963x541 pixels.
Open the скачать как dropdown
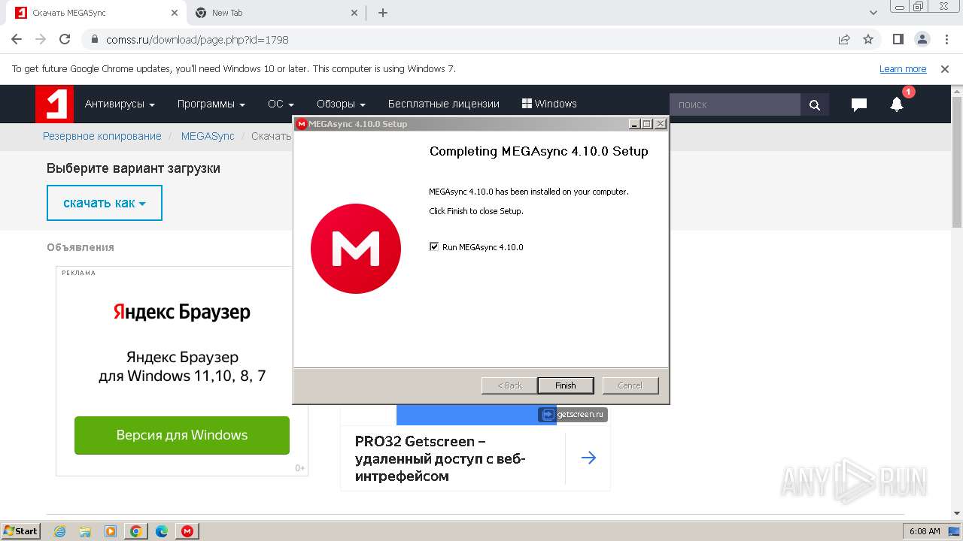coord(105,203)
